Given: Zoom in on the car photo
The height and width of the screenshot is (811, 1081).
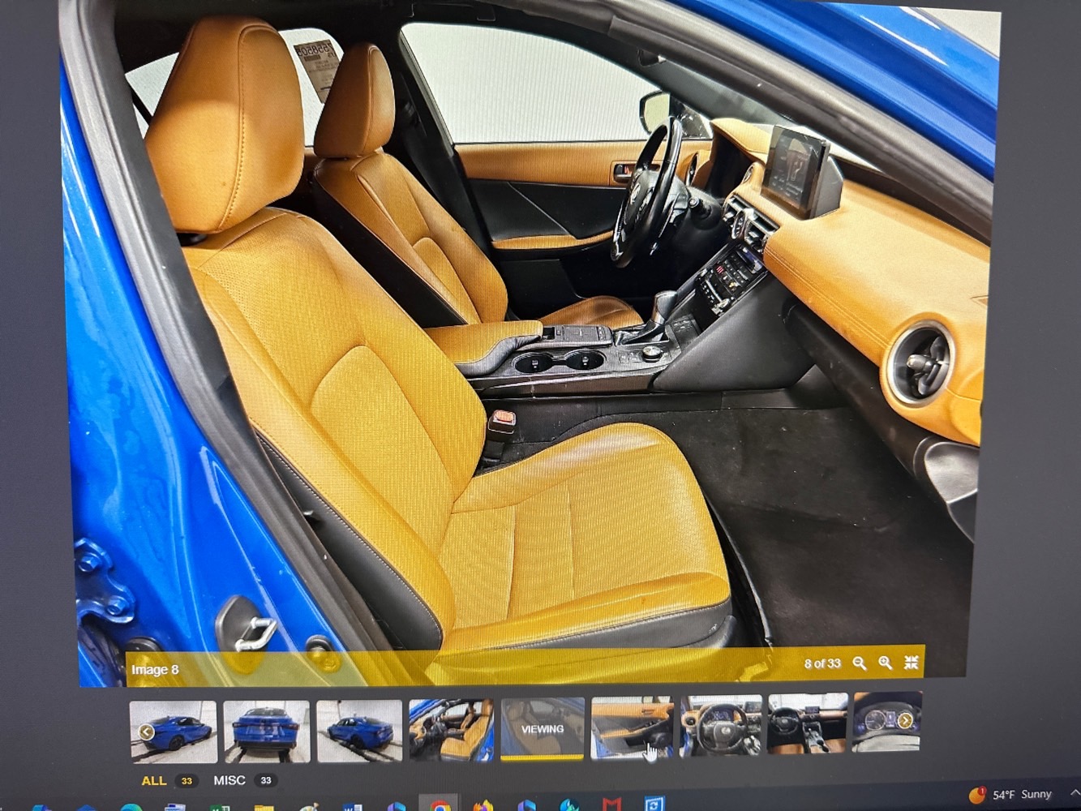Looking at the screenshot, I should (x=886, y=663).
